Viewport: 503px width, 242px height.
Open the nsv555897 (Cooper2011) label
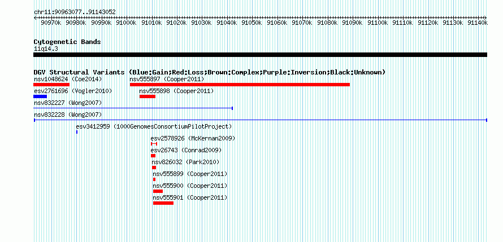pyautogui.click(x=167, y=79)
